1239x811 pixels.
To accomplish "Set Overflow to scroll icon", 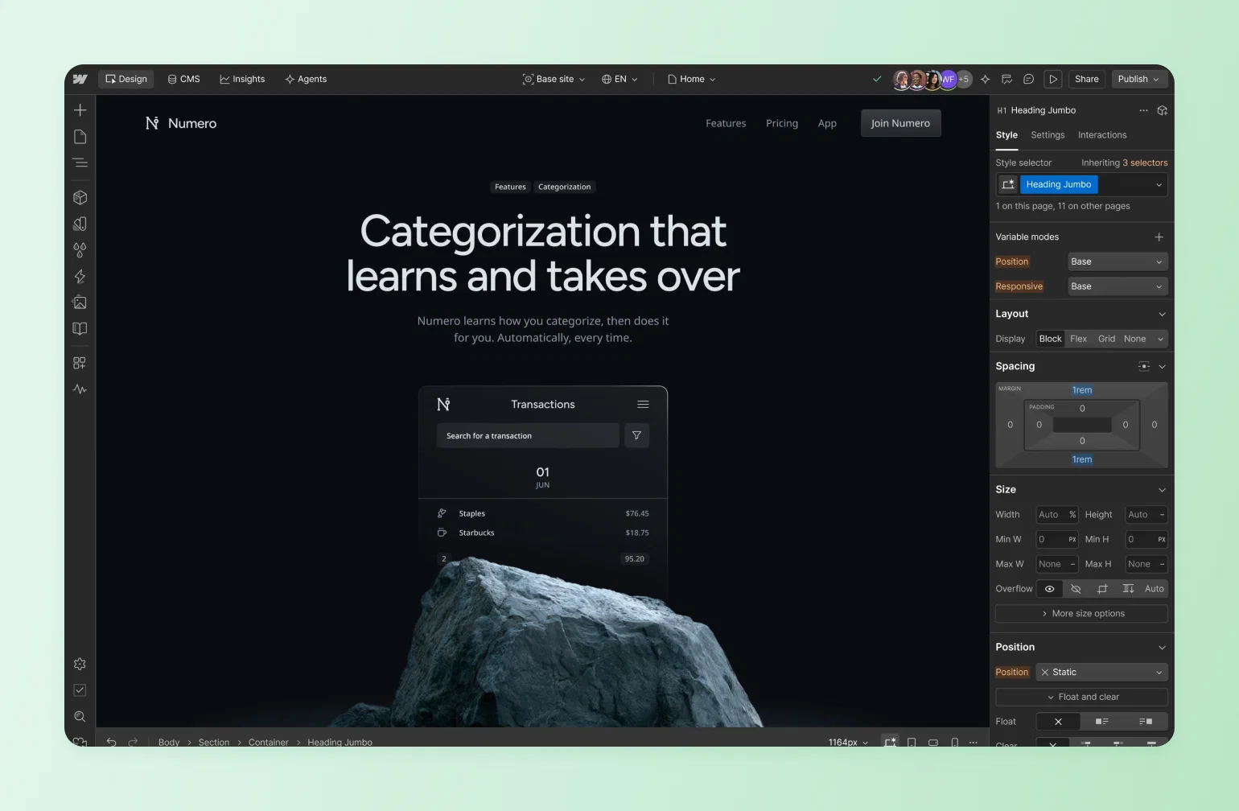I will 1129,589.
